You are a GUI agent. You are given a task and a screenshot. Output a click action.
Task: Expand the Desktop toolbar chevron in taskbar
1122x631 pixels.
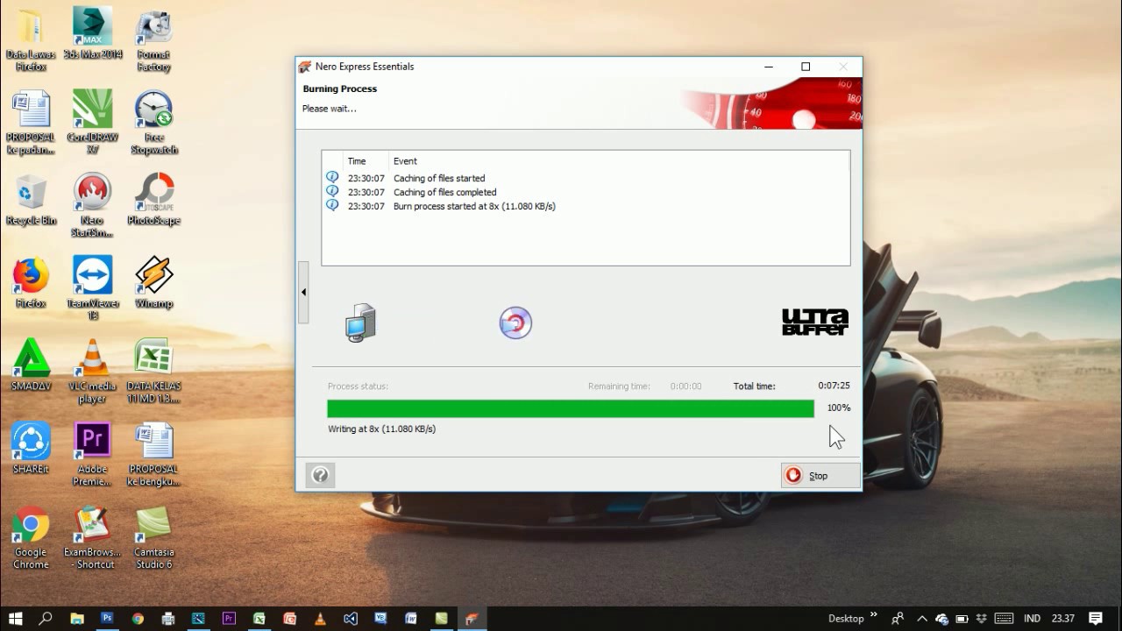[873, 616]
